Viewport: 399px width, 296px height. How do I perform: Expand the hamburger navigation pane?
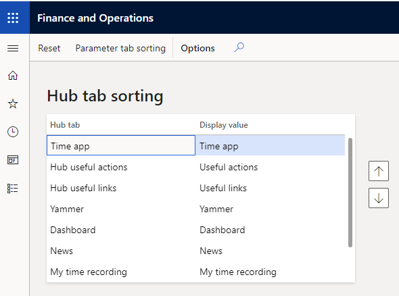pos(13,48)
